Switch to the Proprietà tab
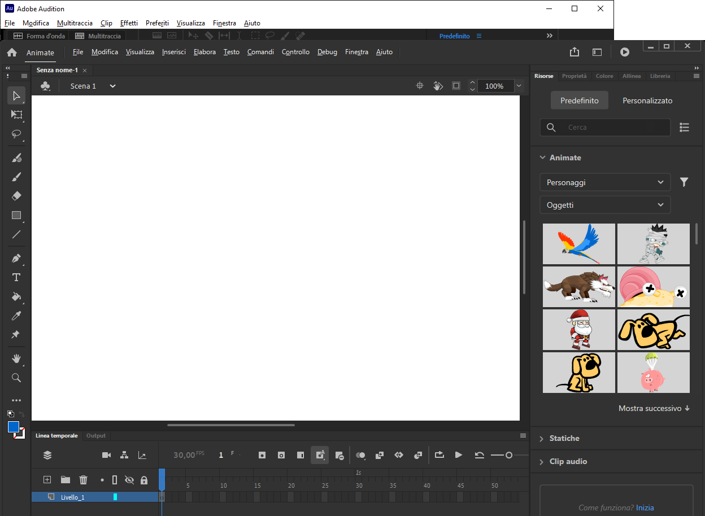 pos(574,76)
